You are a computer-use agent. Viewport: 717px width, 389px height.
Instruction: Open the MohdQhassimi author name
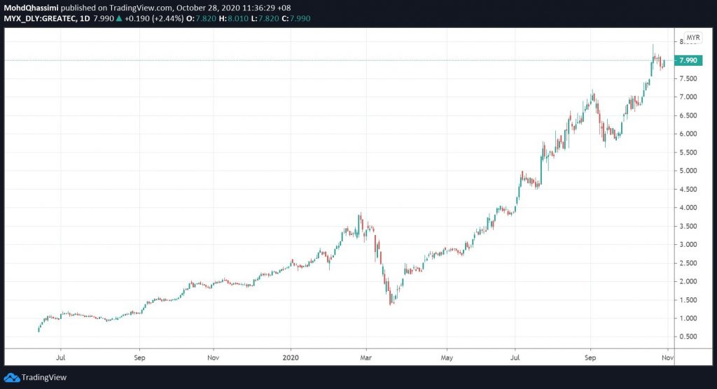pos(31,7)
